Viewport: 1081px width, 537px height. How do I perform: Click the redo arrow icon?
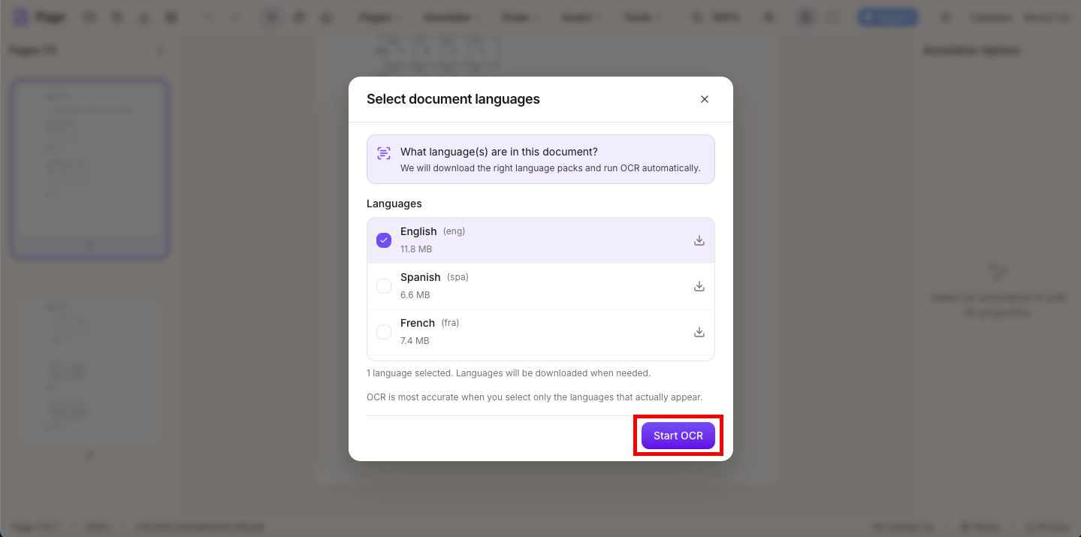pos(234,17)
